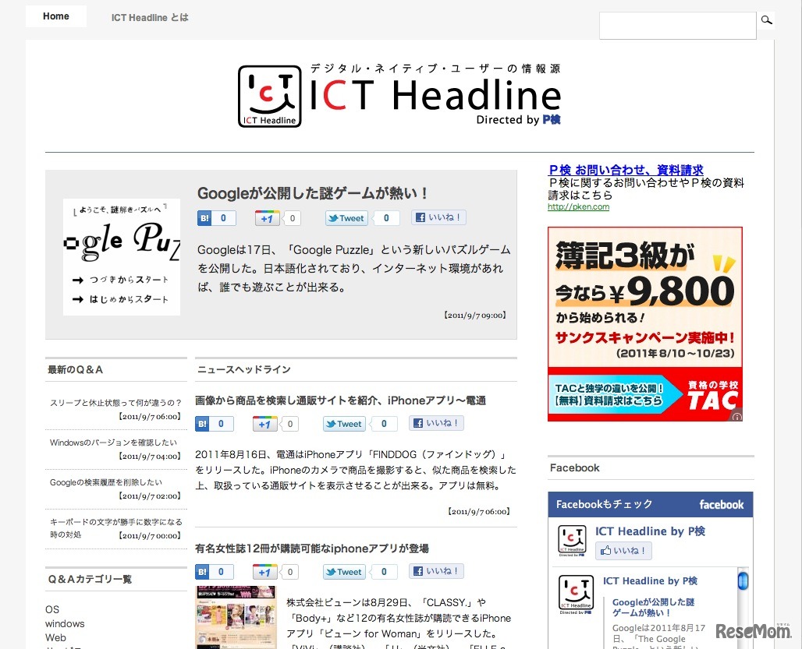Click the Facebook widget thumbs-up いいね button
This screenshot has height=649, width=802.
click(623, 551)
